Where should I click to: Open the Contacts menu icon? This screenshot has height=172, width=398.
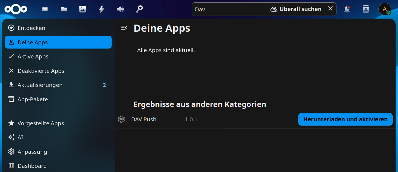pos(366,9)
